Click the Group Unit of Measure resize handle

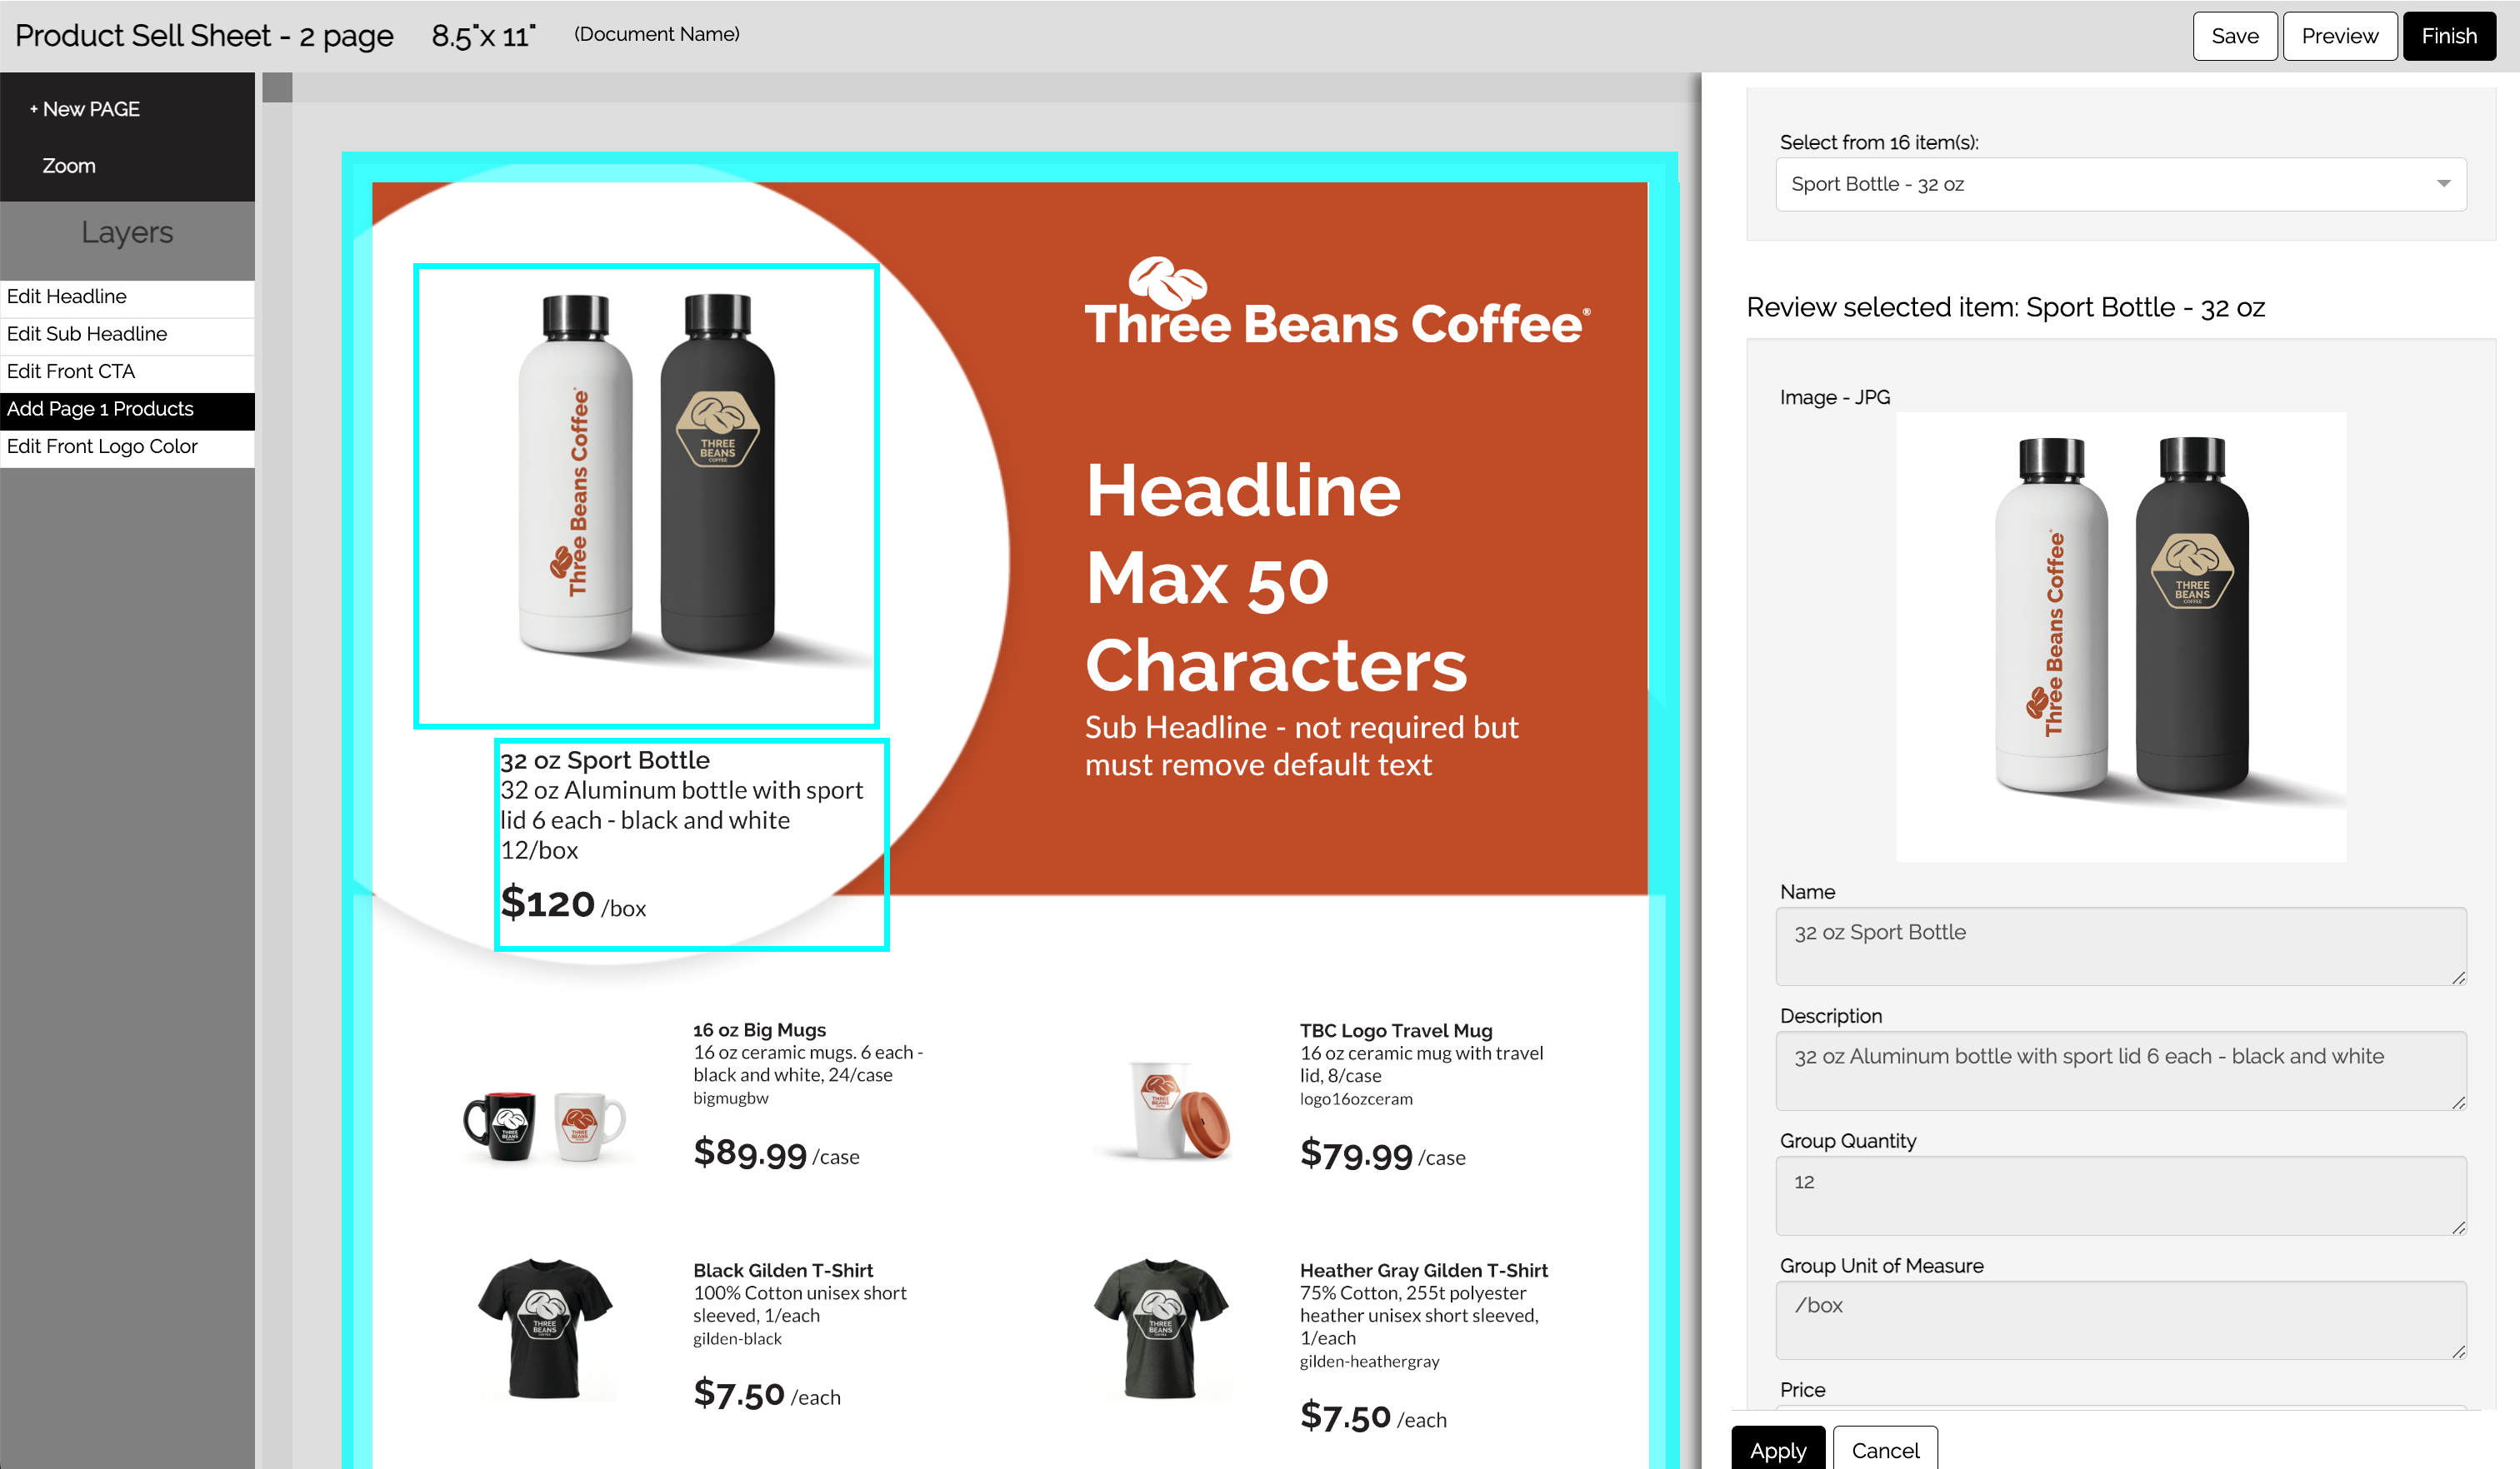[x=2458, y=1352]
